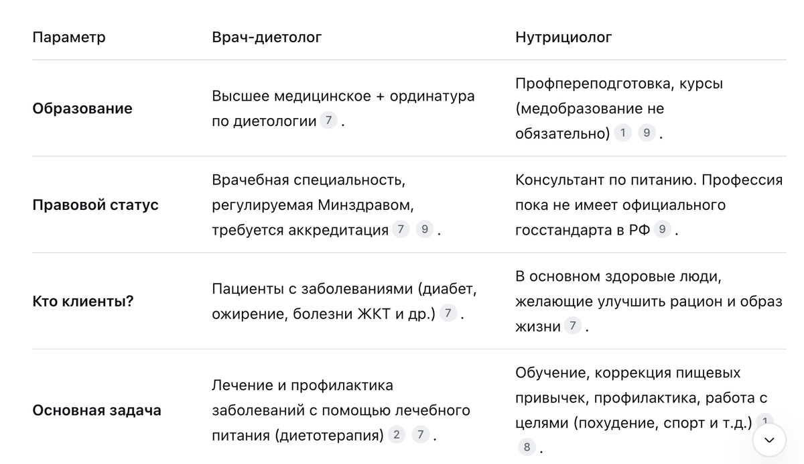The width and height of the screenshot is (804, 464).
Task: Select the 'Параметр' column header
Action: 69,38
